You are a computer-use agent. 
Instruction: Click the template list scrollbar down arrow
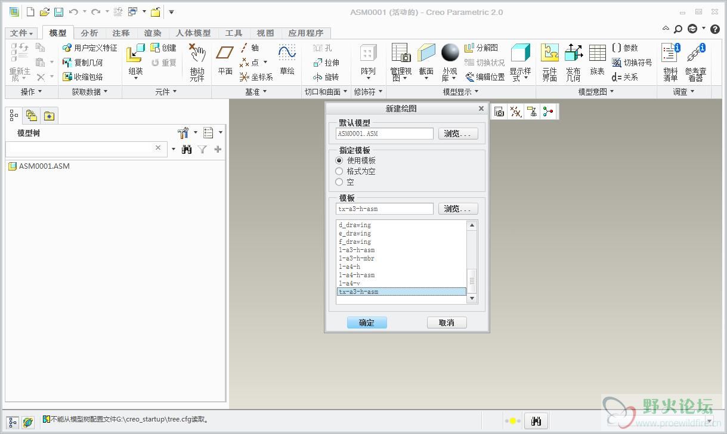[x=472, y=299]
